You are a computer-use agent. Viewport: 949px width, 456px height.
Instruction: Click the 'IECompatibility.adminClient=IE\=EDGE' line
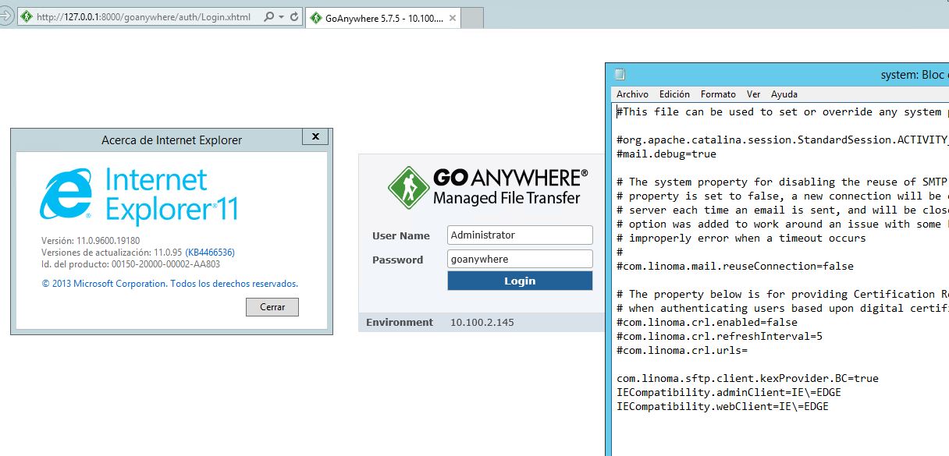tap(729, 393)
